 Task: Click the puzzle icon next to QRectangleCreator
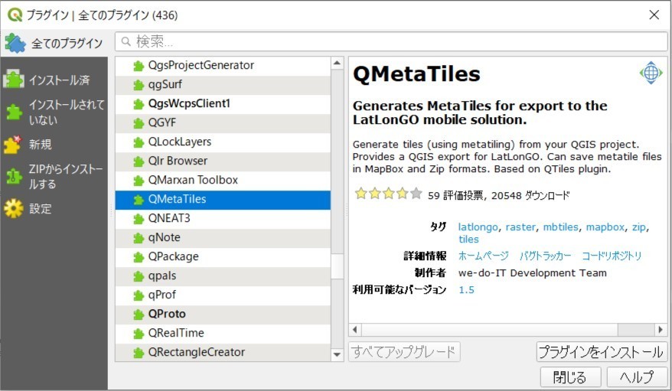[138, 353]
